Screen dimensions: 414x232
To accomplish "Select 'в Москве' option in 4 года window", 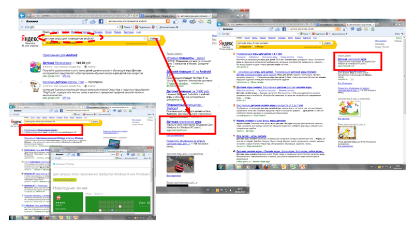I will coord(254,47).
